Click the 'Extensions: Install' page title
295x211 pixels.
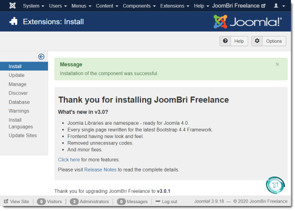(x=54, y=22)
